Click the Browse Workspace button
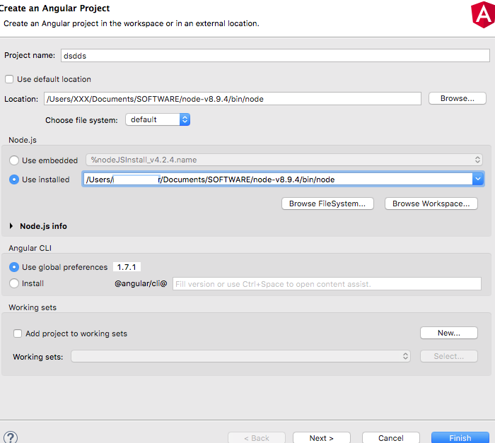 430,203
